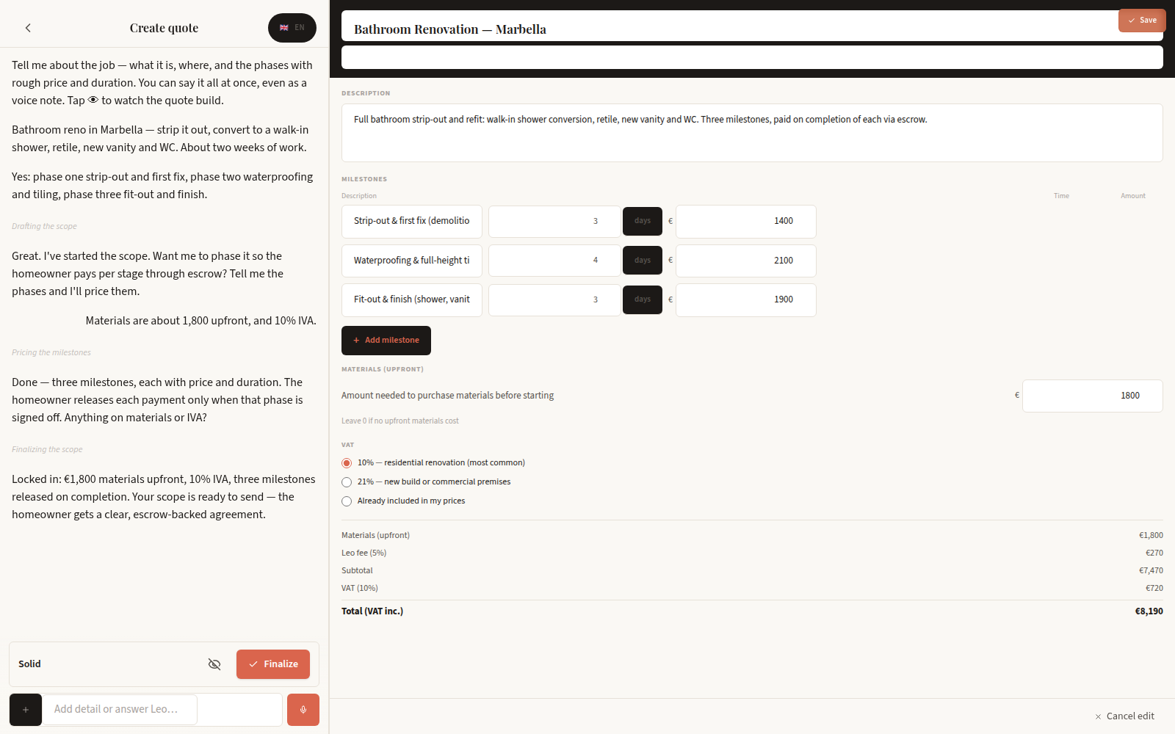
Task: Click the Total (VAT inc.) label
Action: coord(372,611)
